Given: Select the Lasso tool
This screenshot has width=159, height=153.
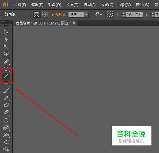Looking at the screenshot, I should (x=6, y=54).
